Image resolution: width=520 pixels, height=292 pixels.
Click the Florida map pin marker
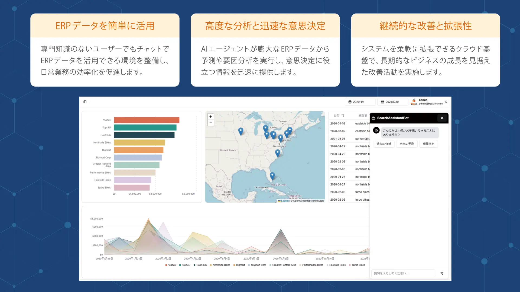[272, 176]
